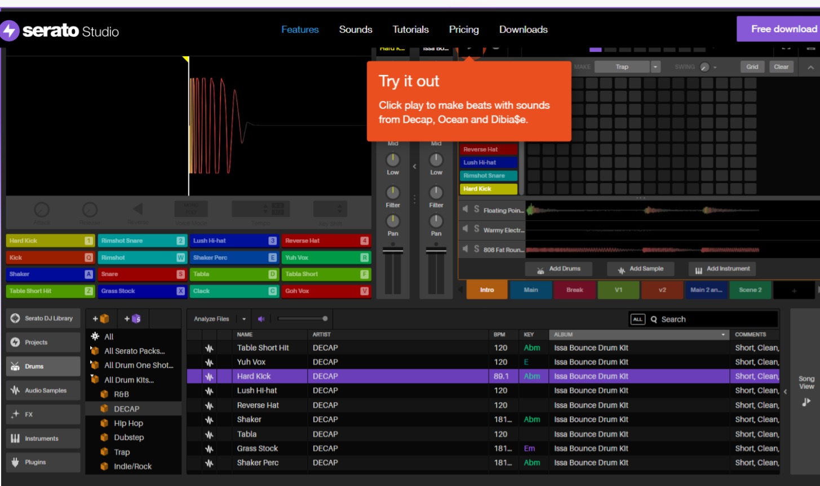Screen dimensions: 820x486
Task: Open the Swing dropdown arrow
Action: pos(715,68)
